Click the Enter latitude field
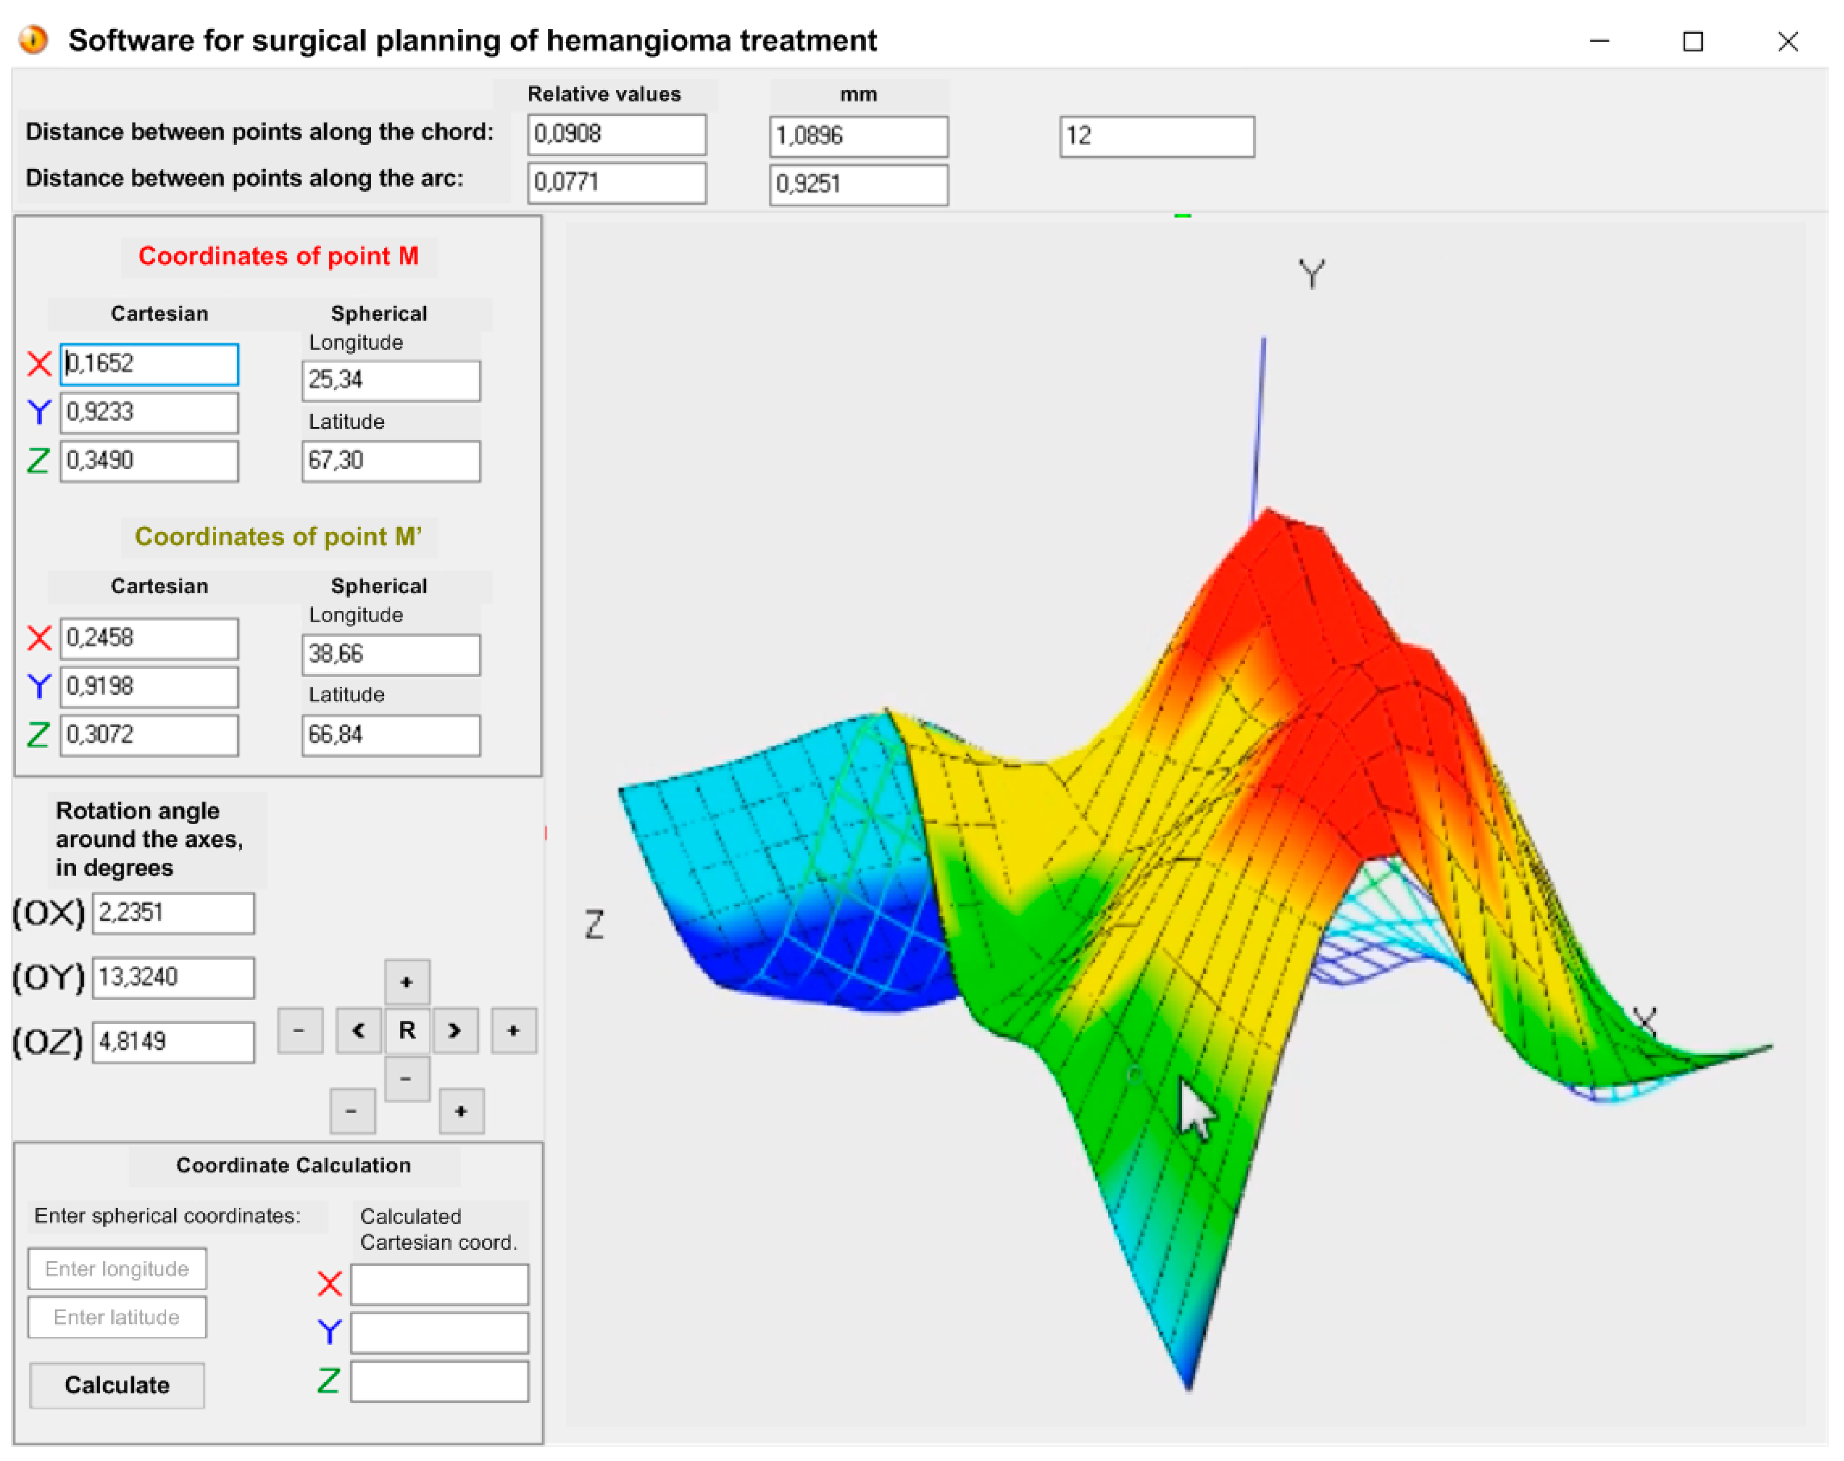 [117, 1317]
